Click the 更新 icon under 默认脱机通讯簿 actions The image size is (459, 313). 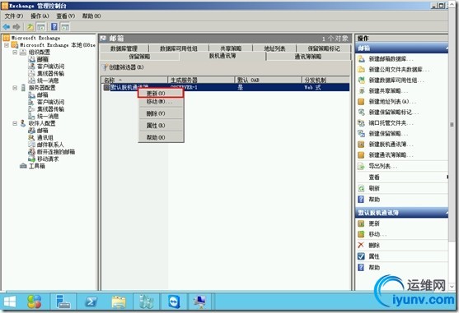(361, 223)
